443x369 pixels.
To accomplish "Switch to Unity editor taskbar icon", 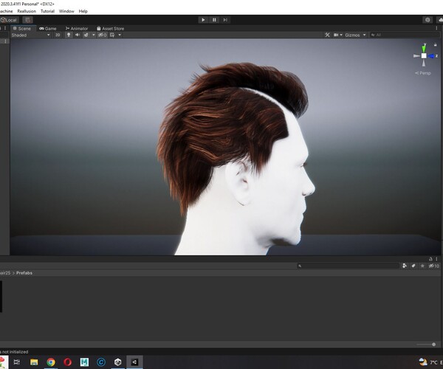I will click(134, 362).
